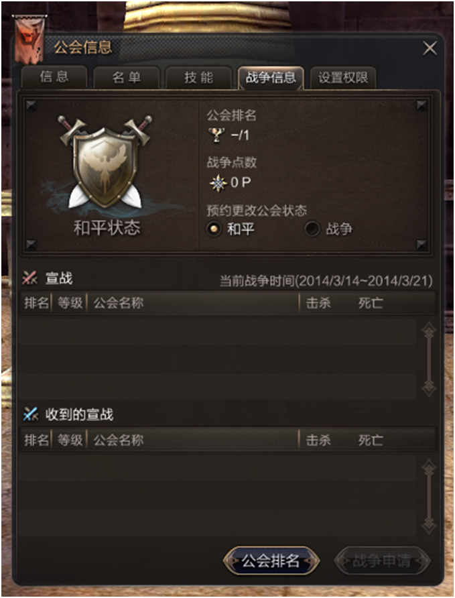Click the guild banner flag icon

29,39
